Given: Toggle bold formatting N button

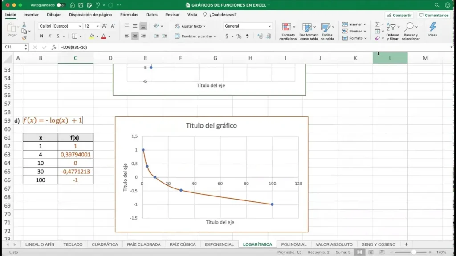Looking at the screenshot, I should [x=41, y=36].
